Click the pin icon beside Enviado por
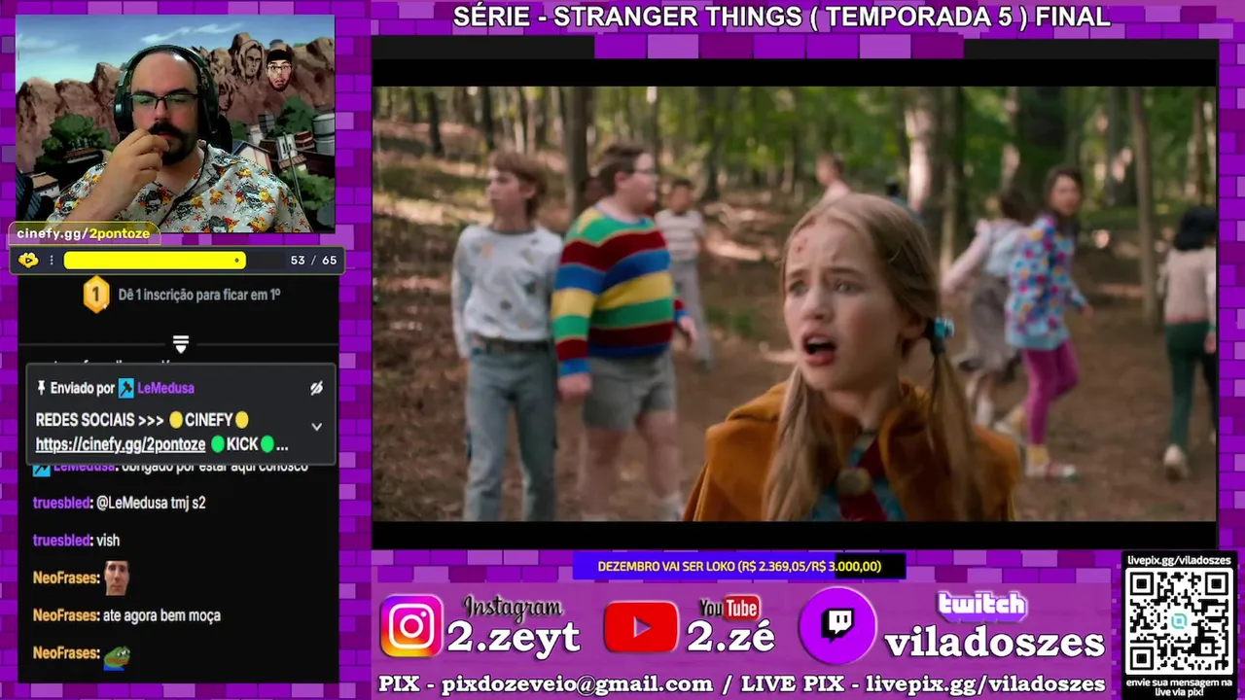 (41, 388)
